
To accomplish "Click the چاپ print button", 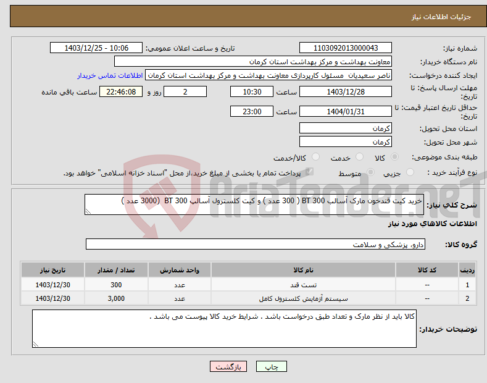I will [271, 366].
